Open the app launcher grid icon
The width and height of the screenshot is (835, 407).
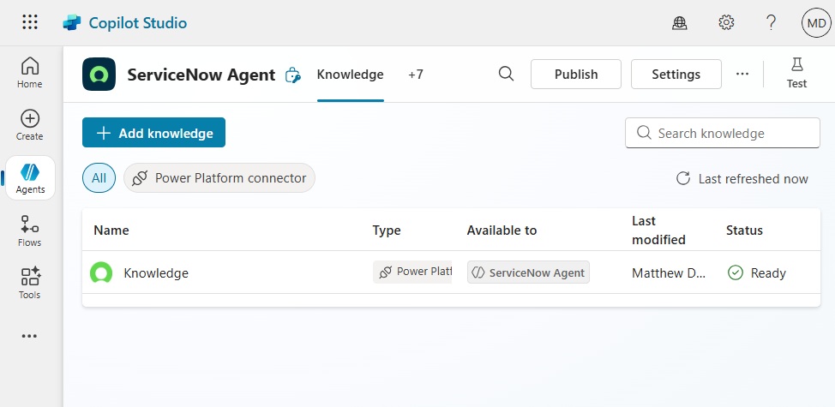tap(30, 22)
